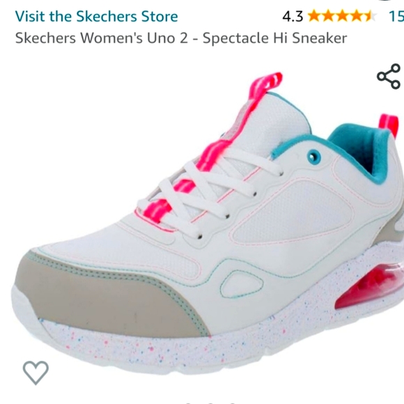404x404 pixels.
Task: Open the review count starting with 15
Action: pyautogui.click(x=396, y=17)
